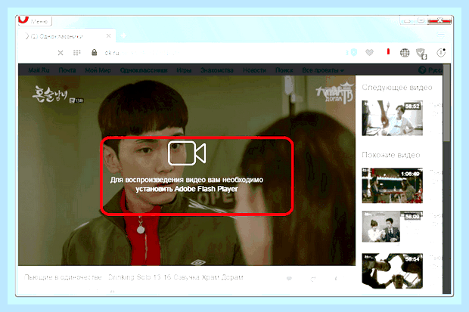Screen dimensions: 469x312
Task: Open the Новости link
Action: coord(254,70)
